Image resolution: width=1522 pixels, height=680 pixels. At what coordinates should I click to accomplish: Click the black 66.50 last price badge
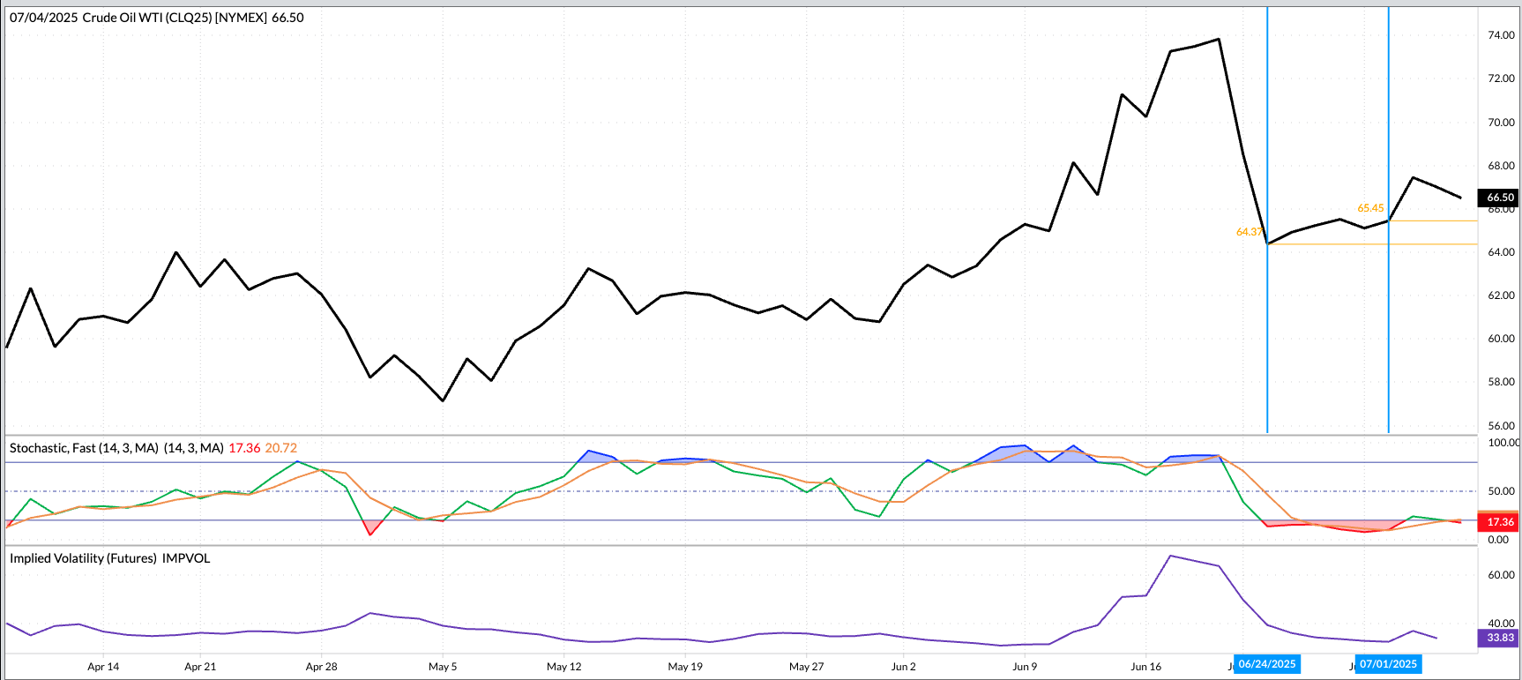pyautogui.click(x=1499, y=198)
